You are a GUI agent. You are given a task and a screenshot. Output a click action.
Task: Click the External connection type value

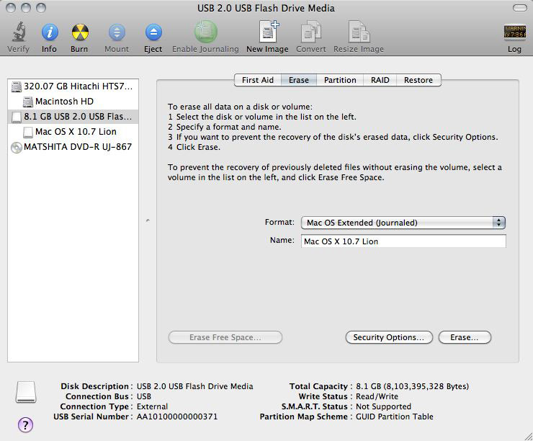click(x=152, y=406)
